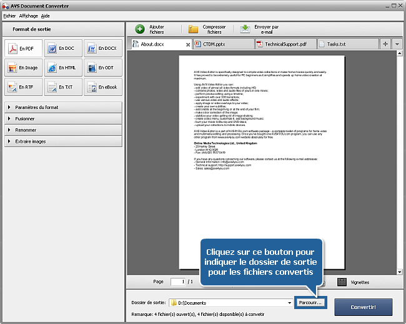The height and width of the screenshot is (324, 406).
Task: Close the About.docx tab
Action: (x=188, y=45)
